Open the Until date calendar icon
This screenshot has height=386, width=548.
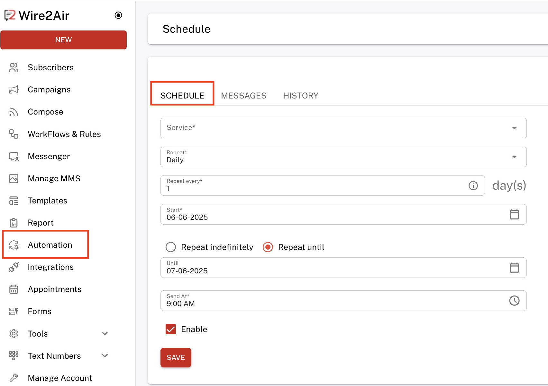514,268
